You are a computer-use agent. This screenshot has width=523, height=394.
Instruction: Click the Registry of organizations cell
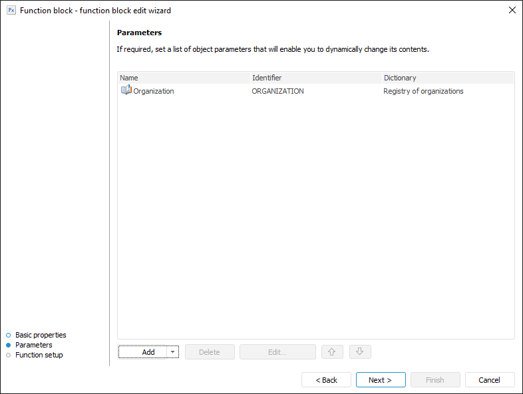(423, 91)
